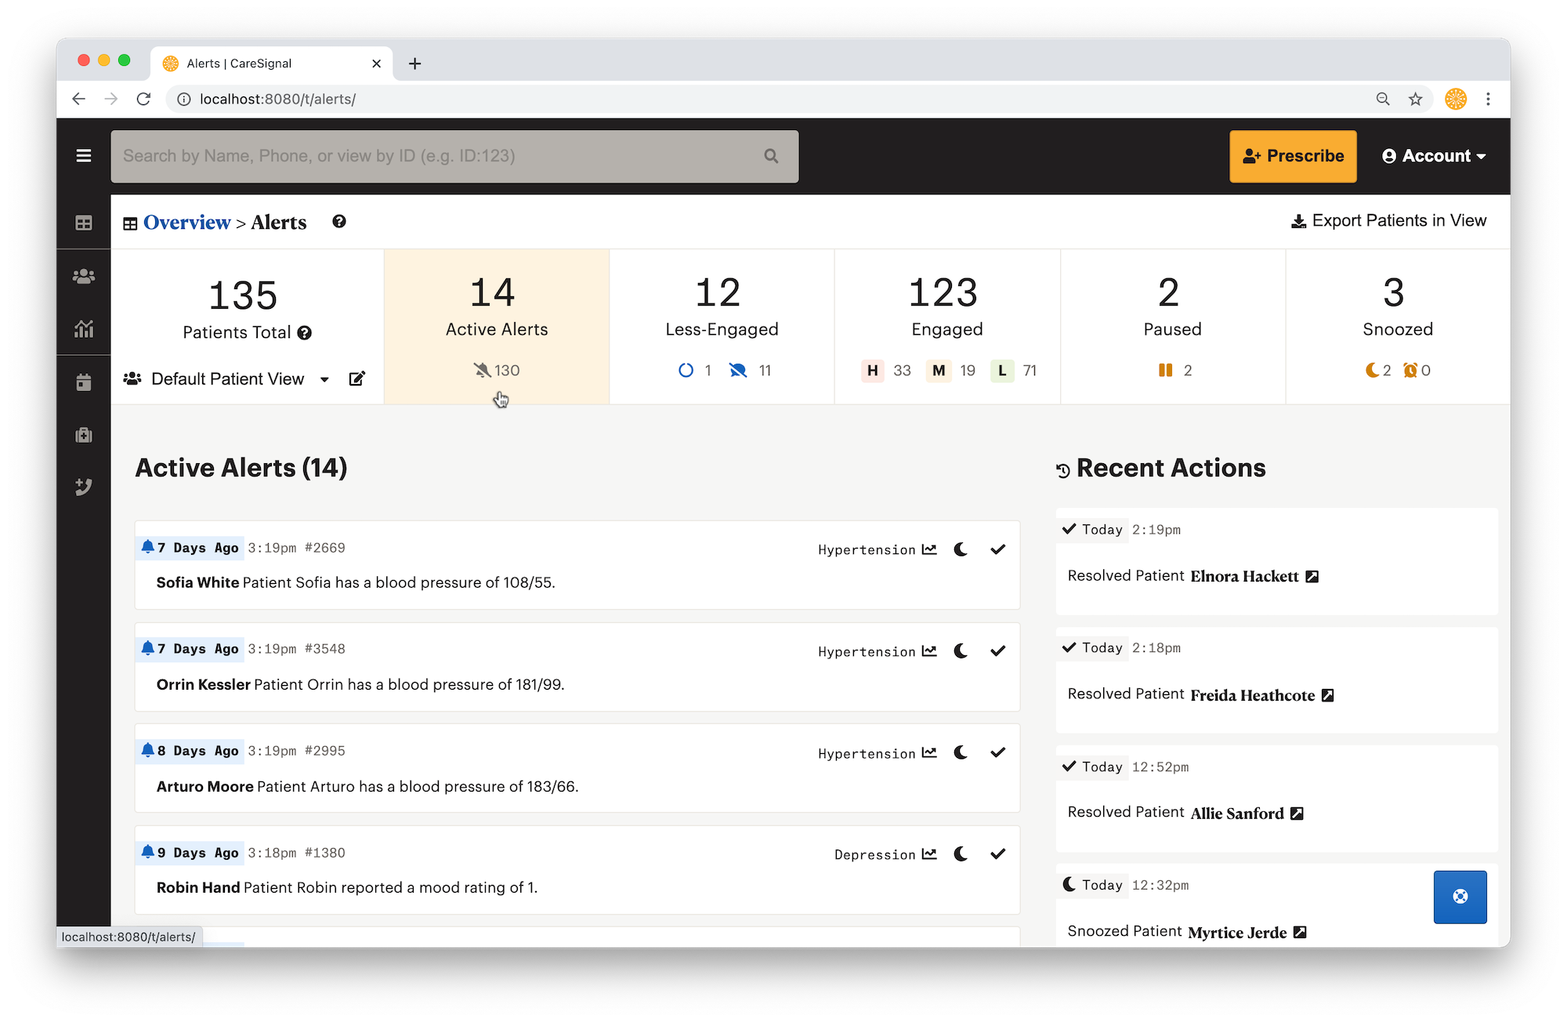Open the hamburger navigation menu
The height and width of the screenshot is (1022, 1567).
pyautogui.click(x=83, y=156)
